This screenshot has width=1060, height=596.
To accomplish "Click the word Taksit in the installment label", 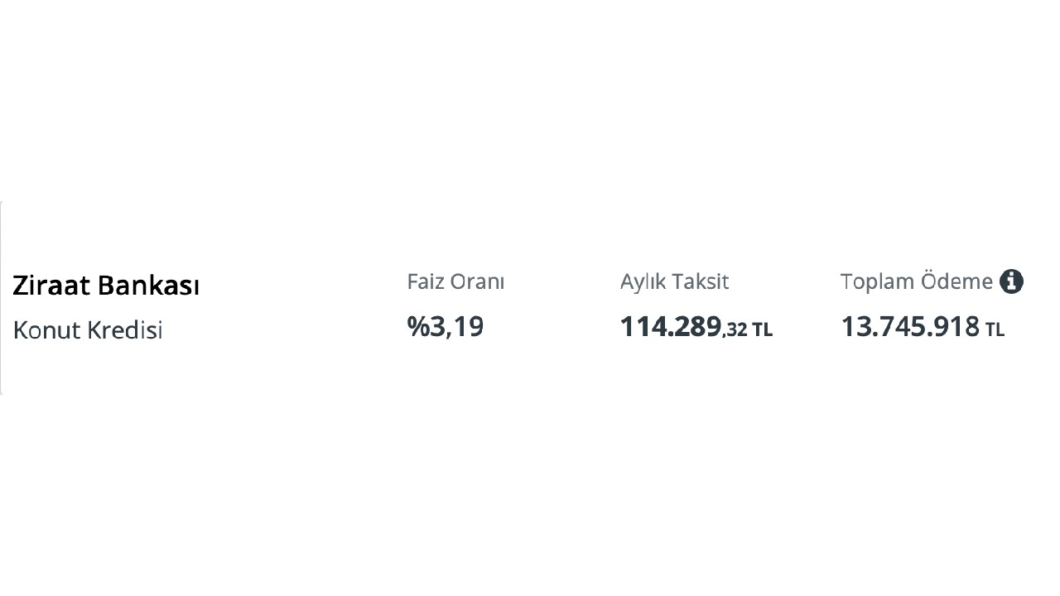I will 700,281.
